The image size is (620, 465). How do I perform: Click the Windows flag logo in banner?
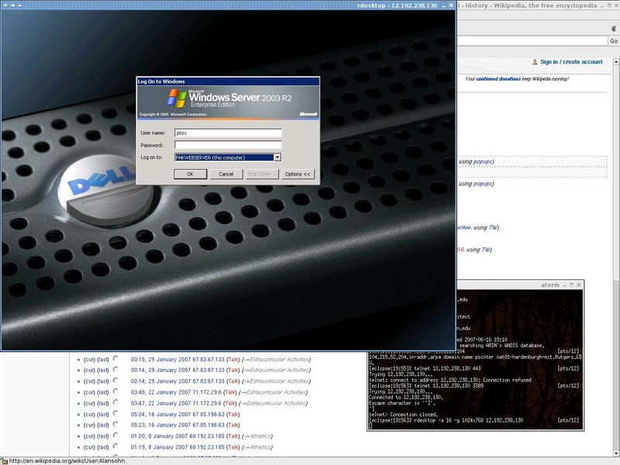[177, 98]
